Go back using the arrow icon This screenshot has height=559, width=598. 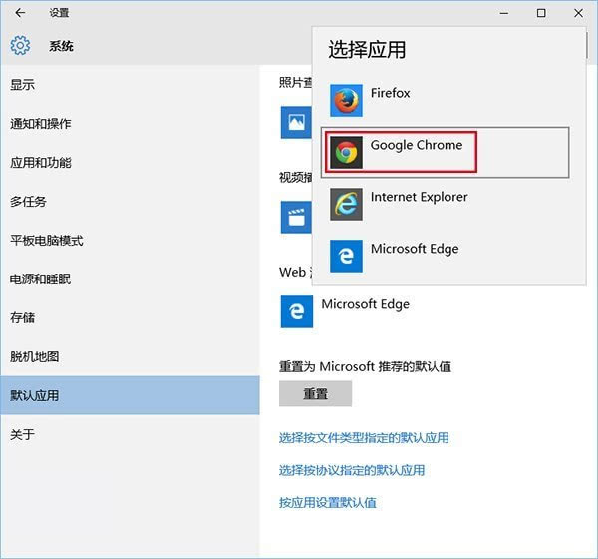click(20, 13)
